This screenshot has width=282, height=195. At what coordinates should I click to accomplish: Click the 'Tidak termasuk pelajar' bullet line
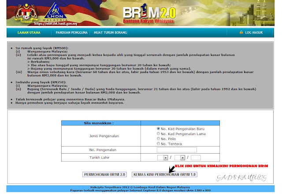70,99
